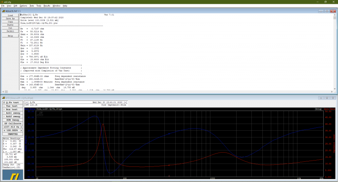Click blue Data label at plot top-left
This screenshot has height=182, width=338.
[33, 109]
